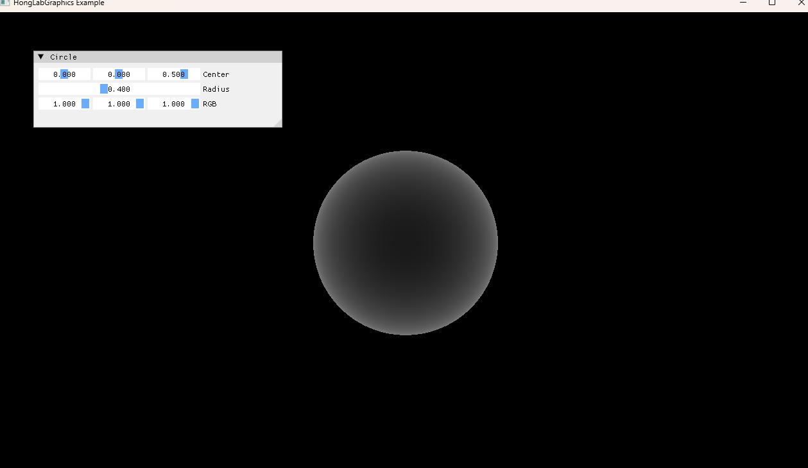Click the Center label text
This screenshot has width=808, height=468.
click(x=216, y=74)
